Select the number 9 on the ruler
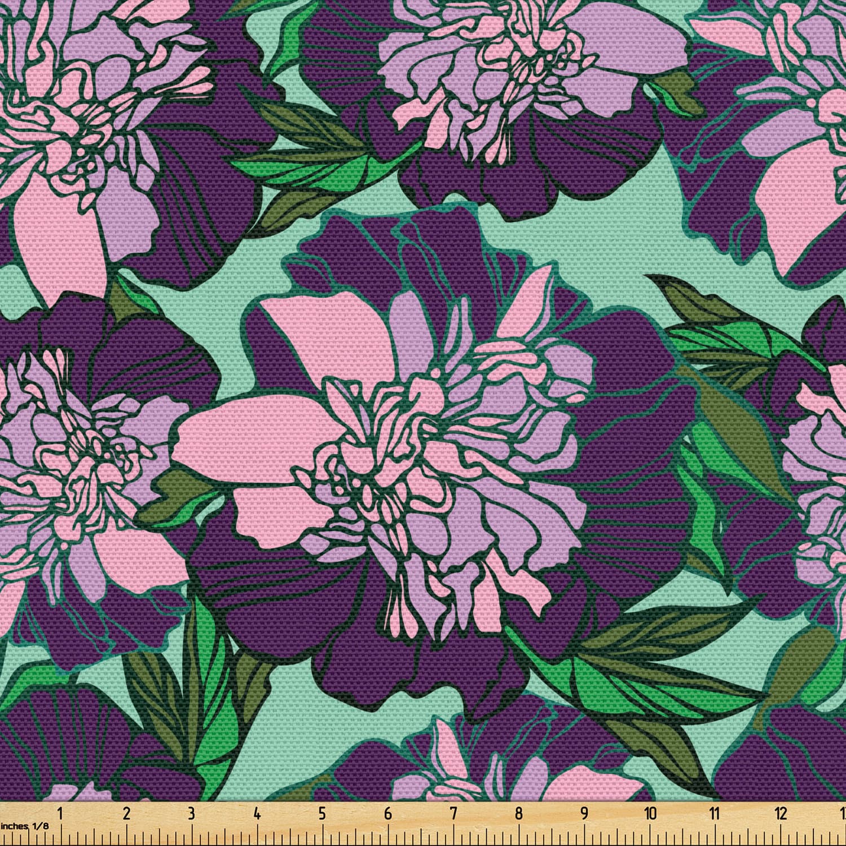Screen dimensions: 846x846 [x=584, y=813]
